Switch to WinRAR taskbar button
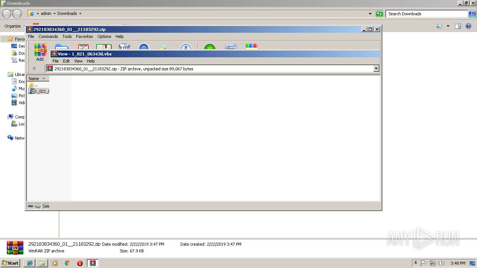477x268 pixels. pos(92,263)
